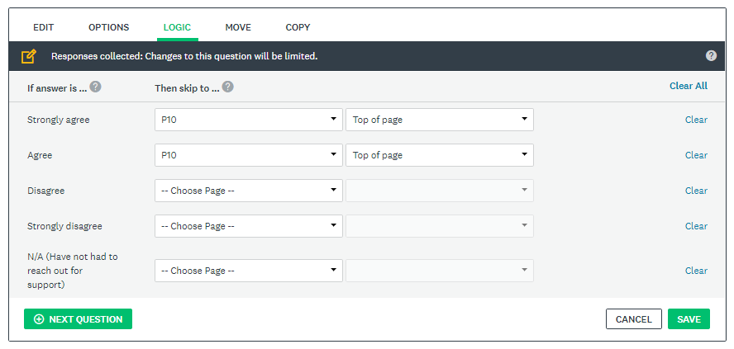Save the logic changes
This screenshot has height=349, width=734.
[689, 319]
